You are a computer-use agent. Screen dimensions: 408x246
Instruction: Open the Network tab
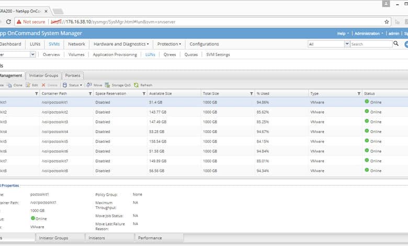tap(76, 44)
